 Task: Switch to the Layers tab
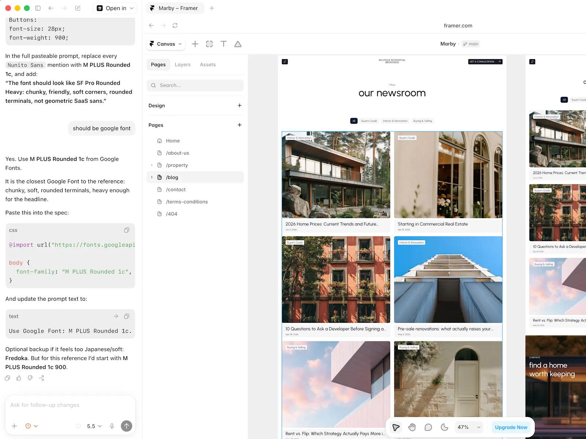coord(183,64)
